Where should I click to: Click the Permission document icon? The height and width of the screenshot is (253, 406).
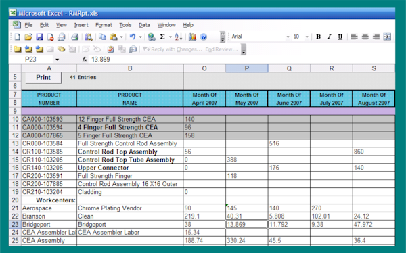(50, 37)
